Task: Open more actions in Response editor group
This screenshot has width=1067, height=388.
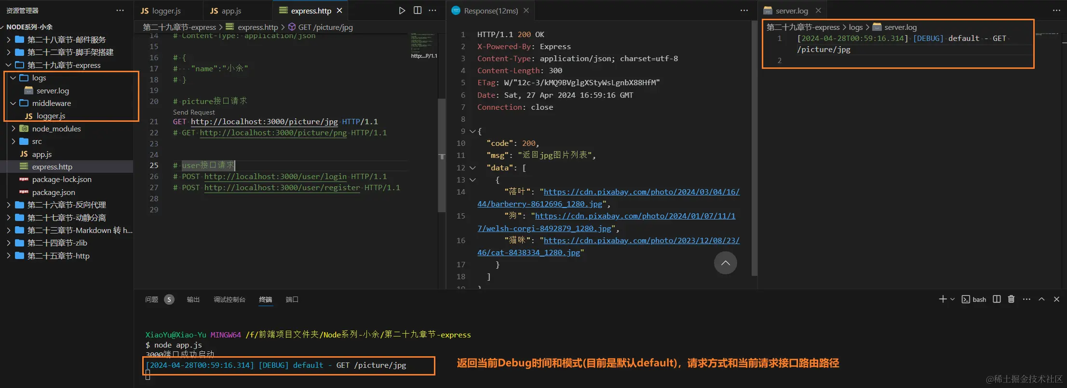Action: click(744, 11)
